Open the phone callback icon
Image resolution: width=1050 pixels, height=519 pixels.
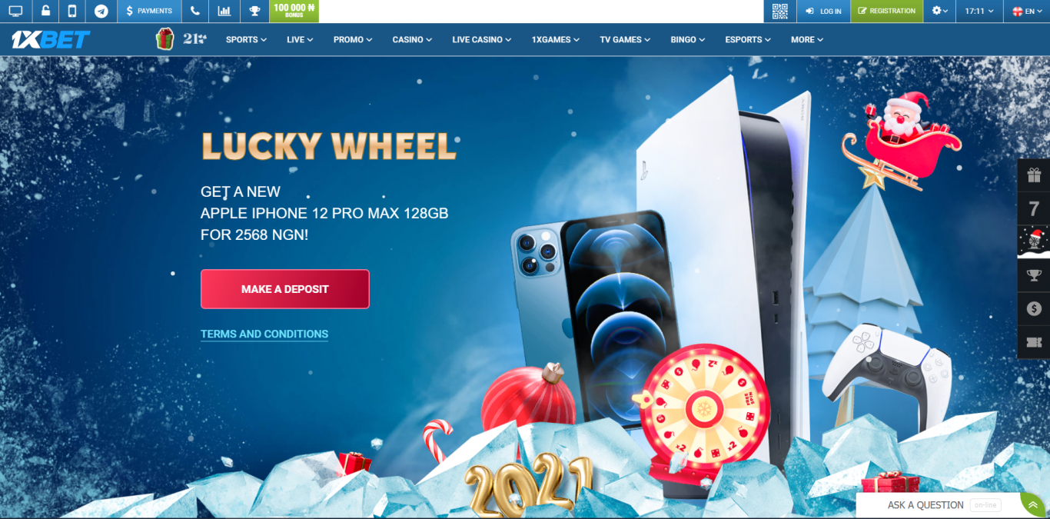point(195,11)
